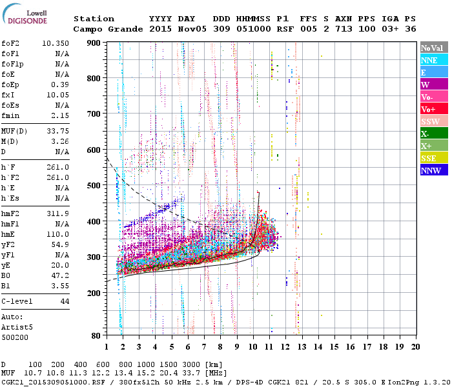Click the Artist5 auto-scaling label
Image resolution: width=452 pixels, height=387 pixels.
pyautogui.click(x=17, y=328)
